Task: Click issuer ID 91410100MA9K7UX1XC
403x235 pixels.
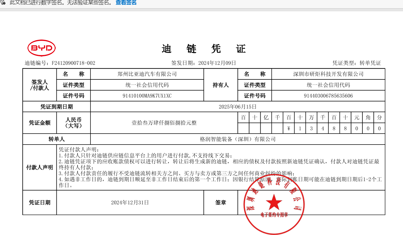Action: 147,96
